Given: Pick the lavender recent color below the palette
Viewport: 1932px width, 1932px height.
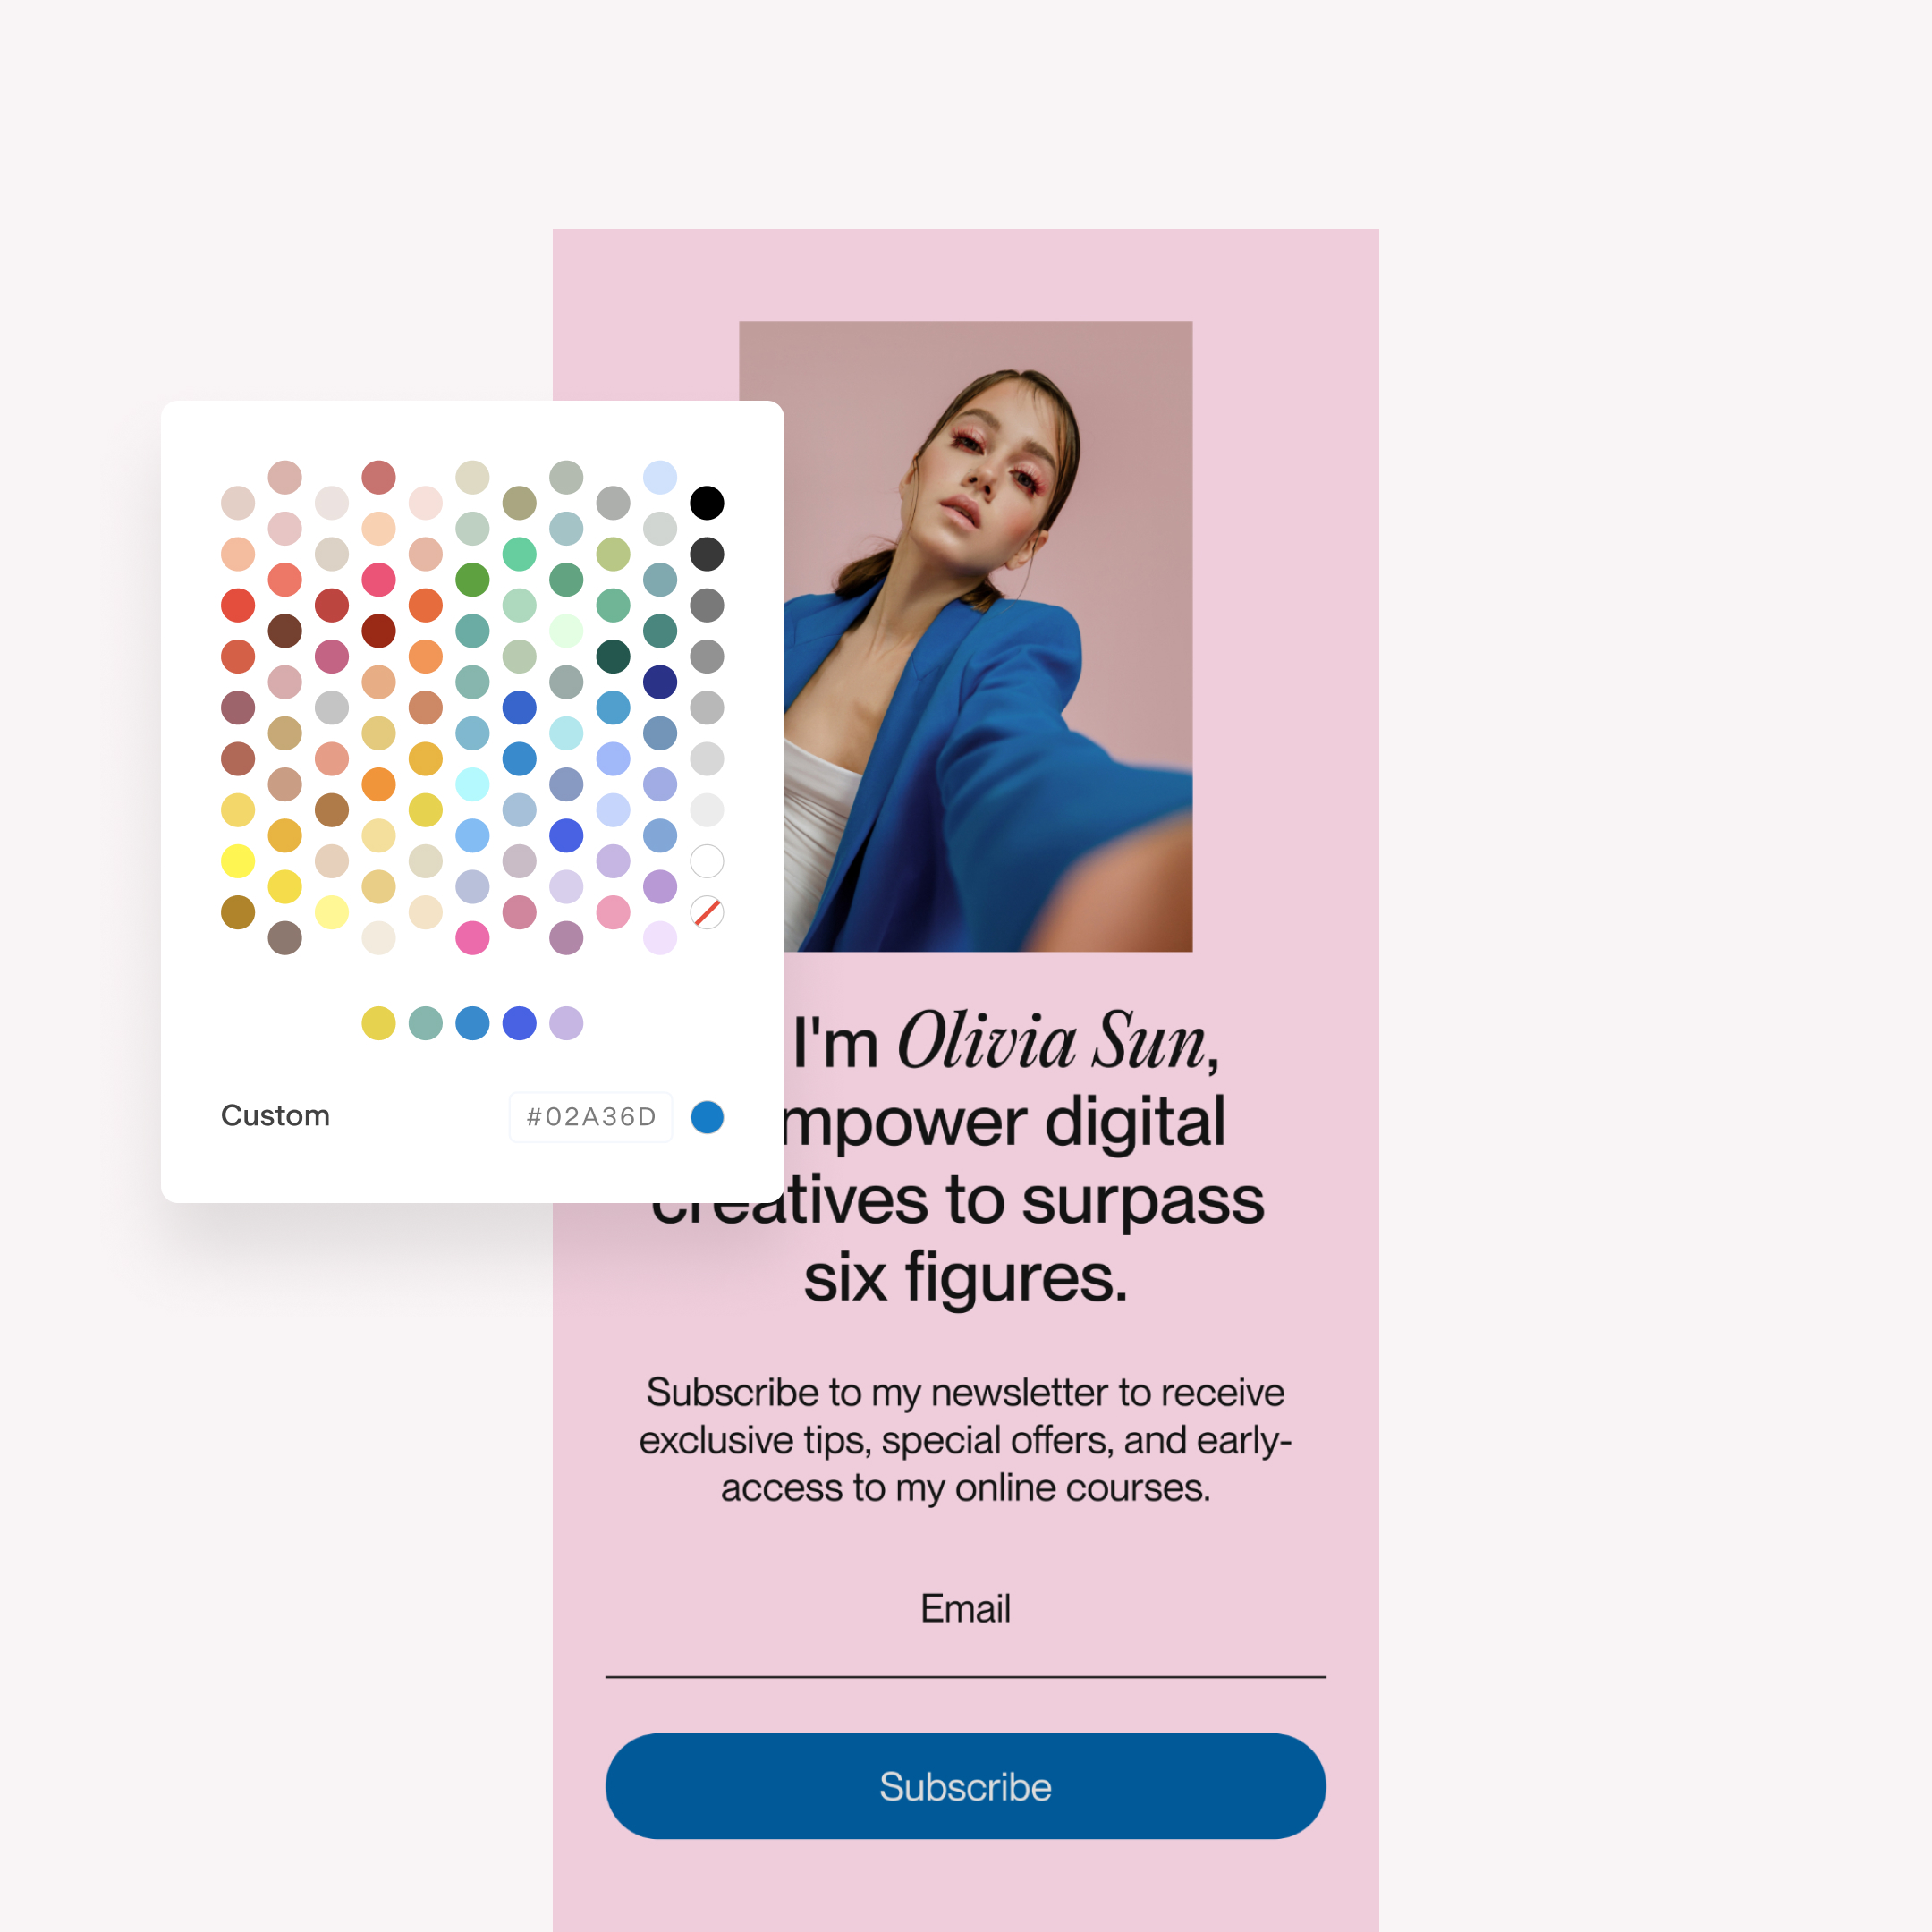Looking at the screenshot, I should click(x=566, y=1023).
